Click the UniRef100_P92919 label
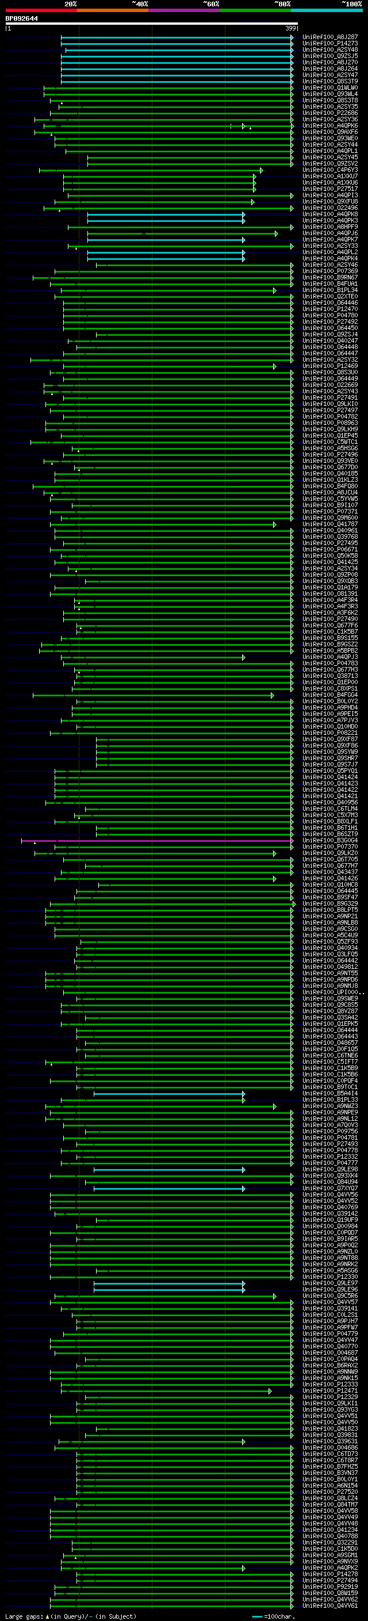This screenshot has width=368, height=1621. click(x=330, y=1586)
